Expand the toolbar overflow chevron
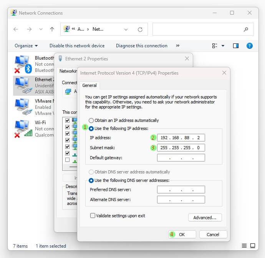 click(x=177, y=46)
